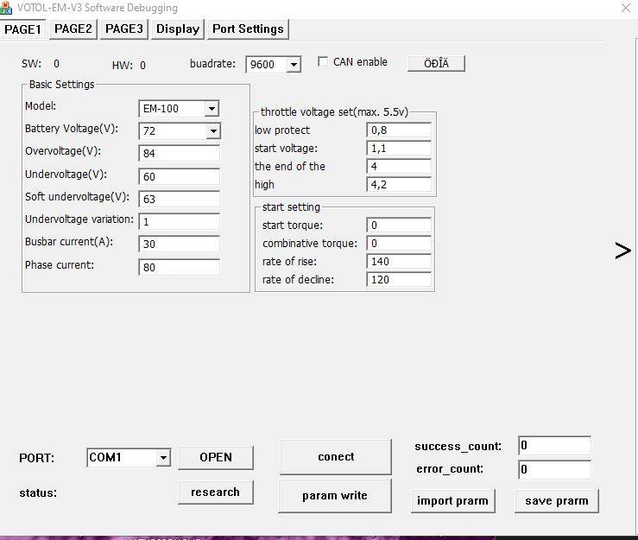Viewport: 638px width, 540px height.
Task: Go to the Display tab
Action: (x=177, y=29)
